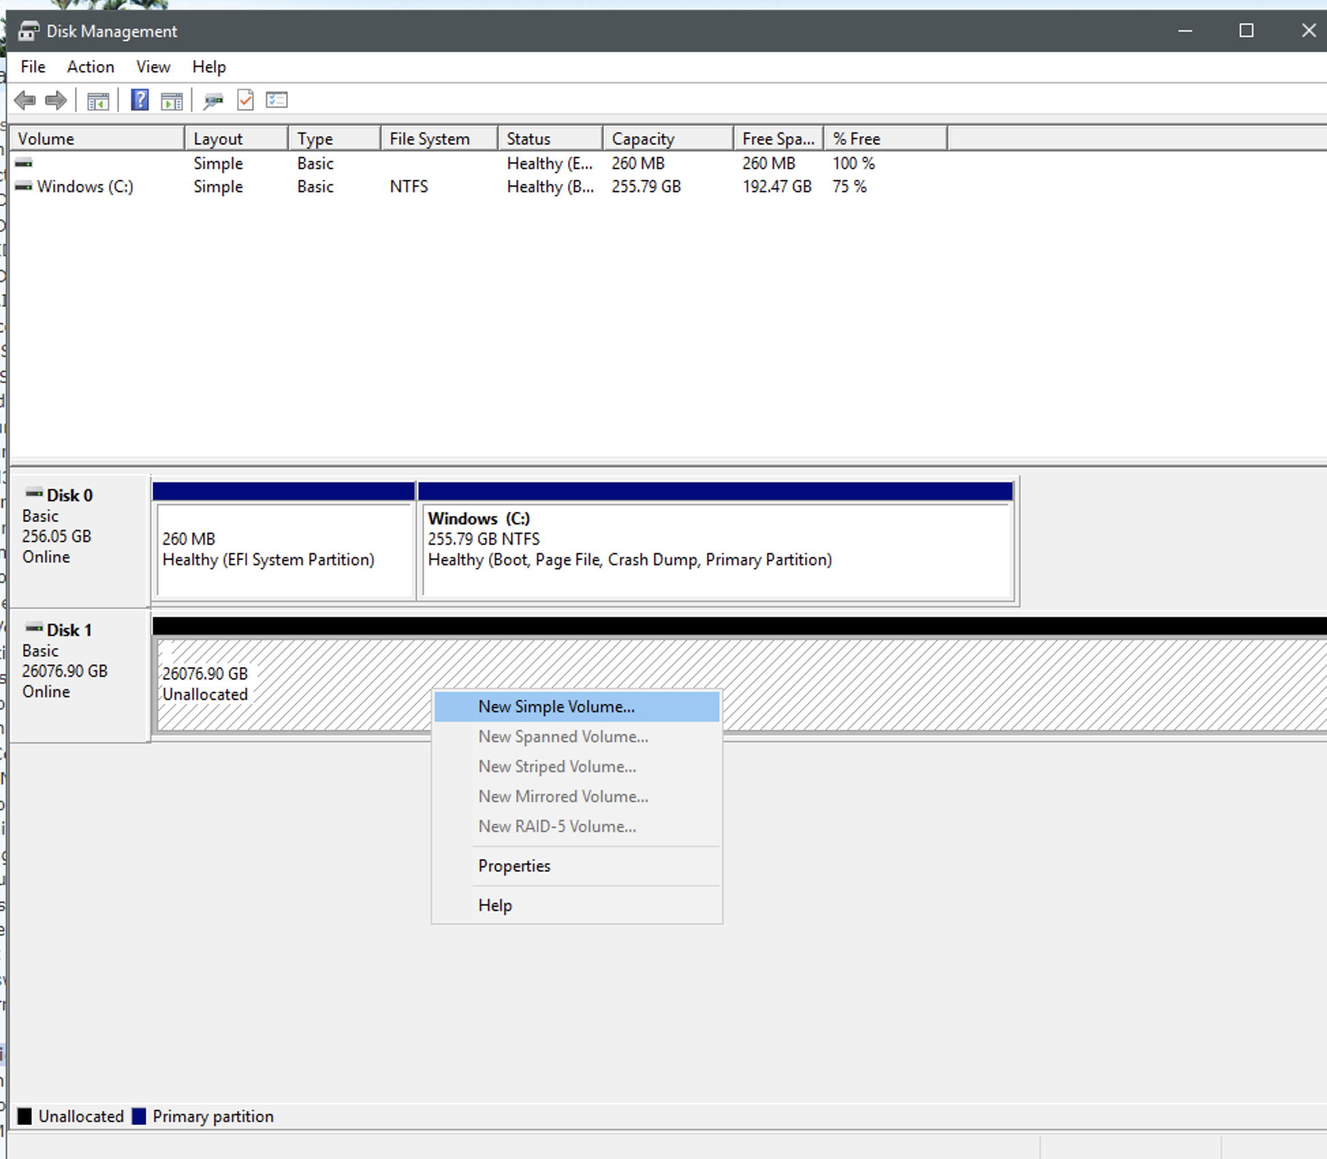Toggle the Show/Hide Console Tree icon
The width and height of the screenshot is (1327, 1159).
[x=98, y=101]
